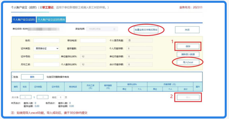Screen dimensions: 229x119
Task: Click page number 1 in pagination
Action: (34, 97)
